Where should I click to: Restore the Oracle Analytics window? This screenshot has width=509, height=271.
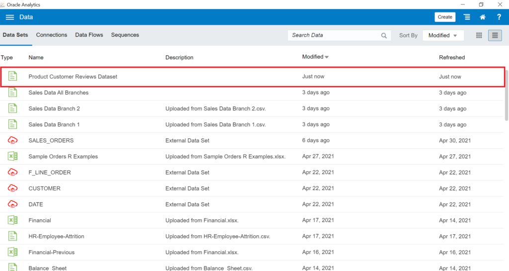click(x=481, y=4)
